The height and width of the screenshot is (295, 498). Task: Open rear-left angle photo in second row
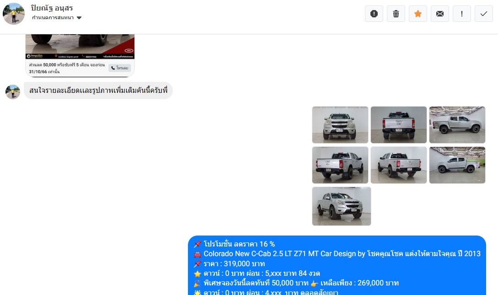[340, 165]
